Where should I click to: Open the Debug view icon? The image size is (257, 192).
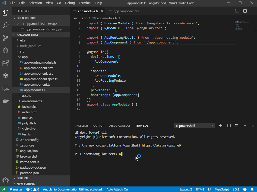click(x=6, y=51)
